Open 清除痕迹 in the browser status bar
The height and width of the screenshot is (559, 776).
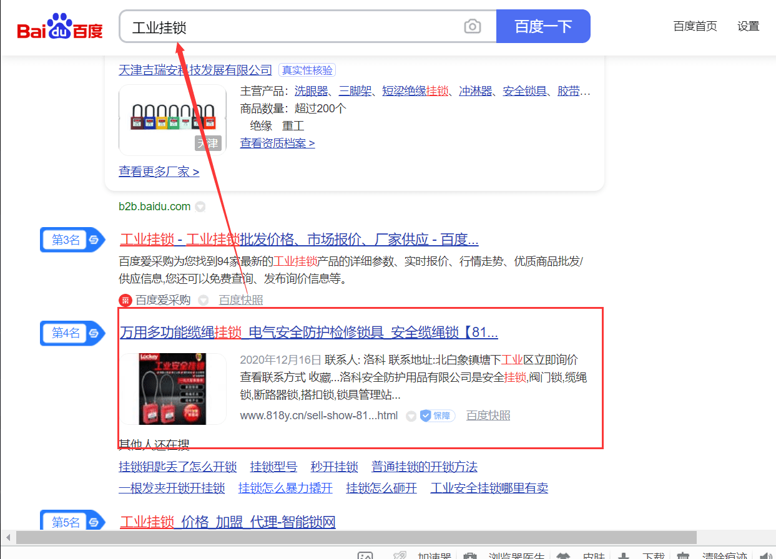(723, 555)
